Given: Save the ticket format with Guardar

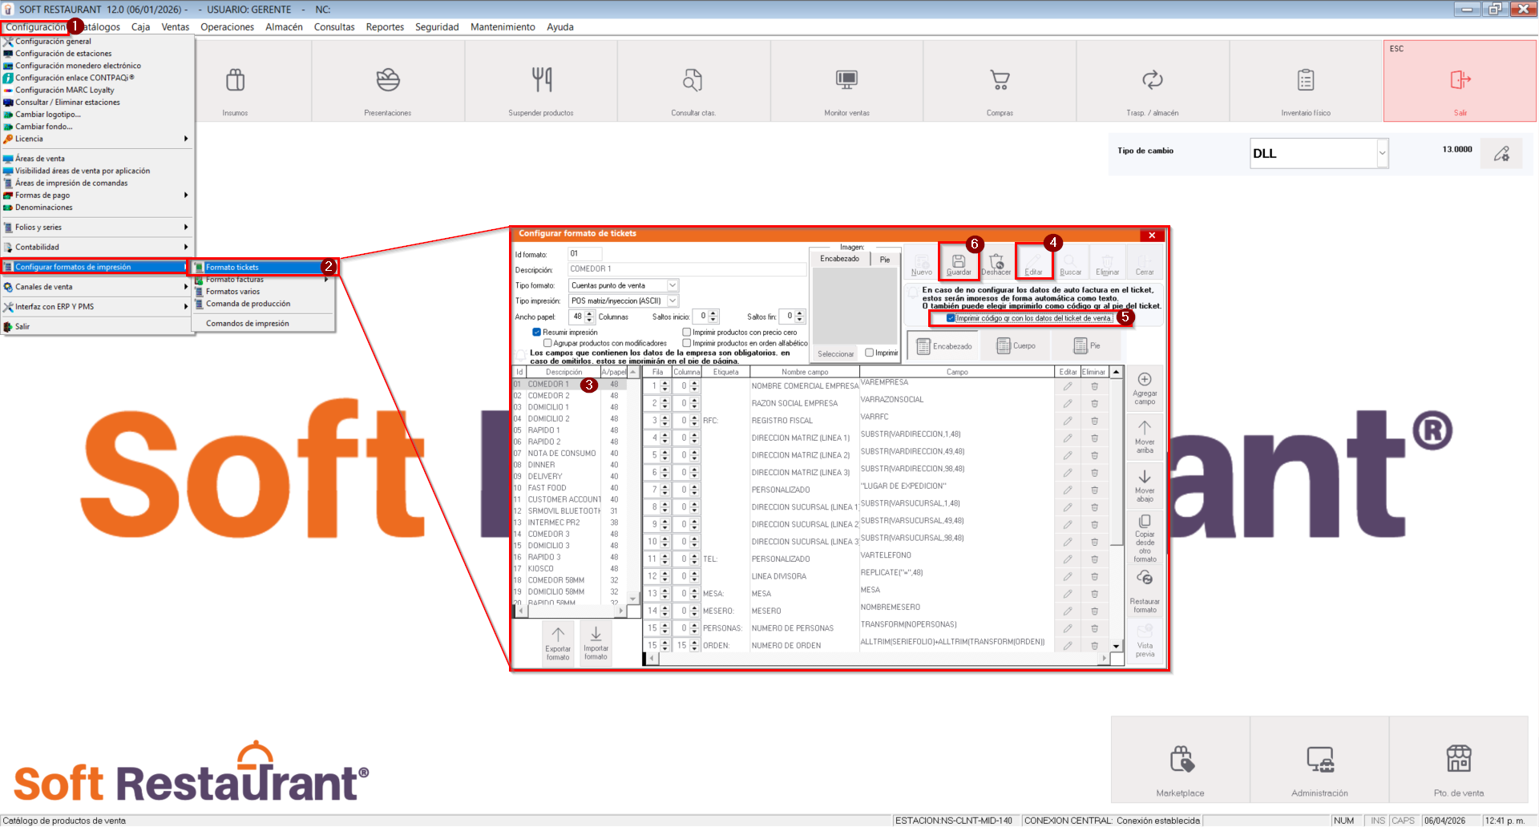Looking at the screenshot, I should click(959, 264).
